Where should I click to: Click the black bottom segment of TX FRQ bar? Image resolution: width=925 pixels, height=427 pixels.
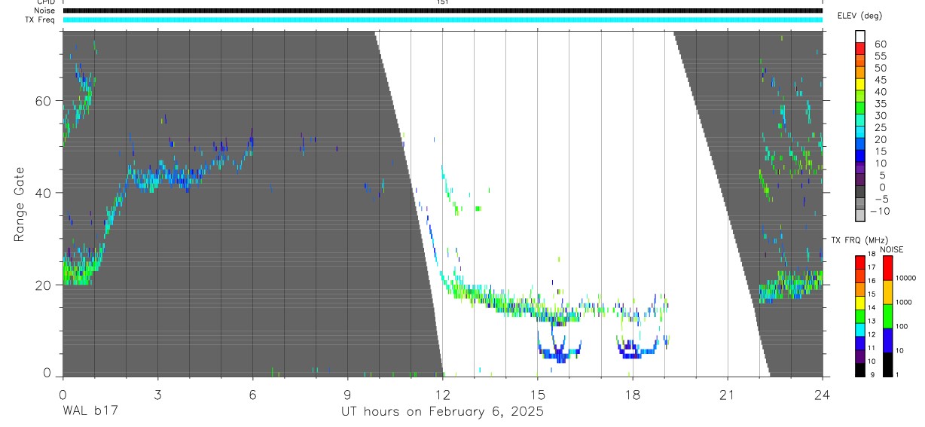click(x=859, y=369)
